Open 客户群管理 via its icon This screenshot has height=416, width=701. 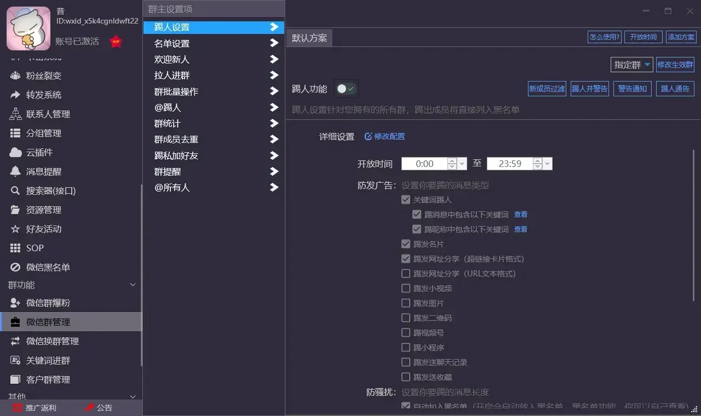pos(15,379)
